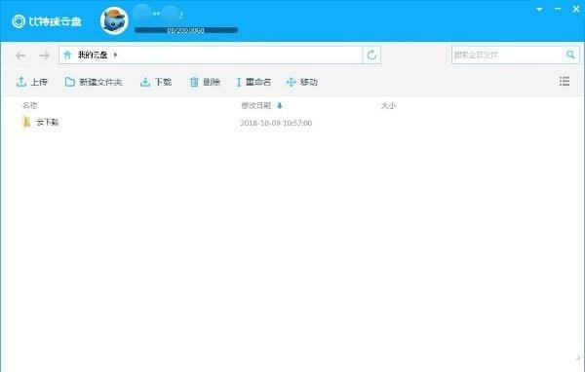Refresh the file list
Screen dimensions: 585x372
click(x=371, y=56)
